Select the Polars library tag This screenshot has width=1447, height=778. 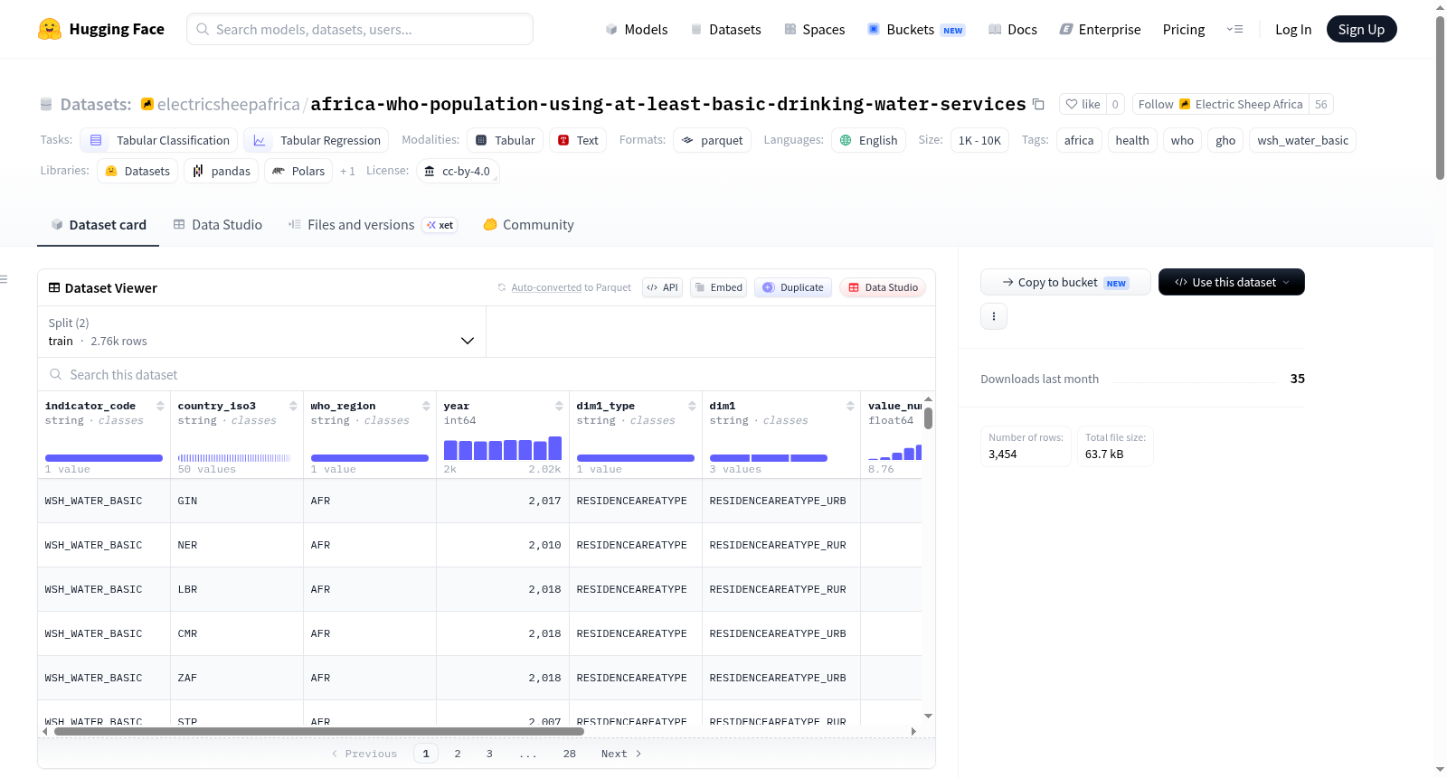[x=298, y=171]
